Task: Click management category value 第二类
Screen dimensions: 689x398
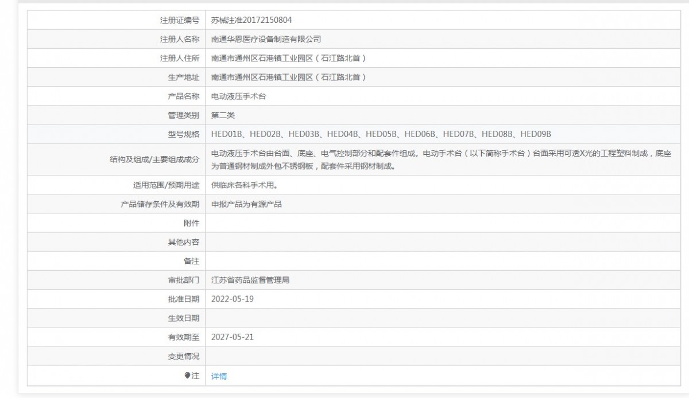Action: (x=223, y=115)
